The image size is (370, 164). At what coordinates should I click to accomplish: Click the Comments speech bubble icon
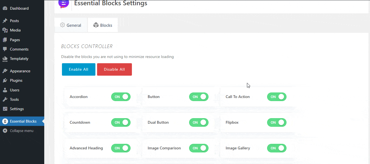click(5, 49)
